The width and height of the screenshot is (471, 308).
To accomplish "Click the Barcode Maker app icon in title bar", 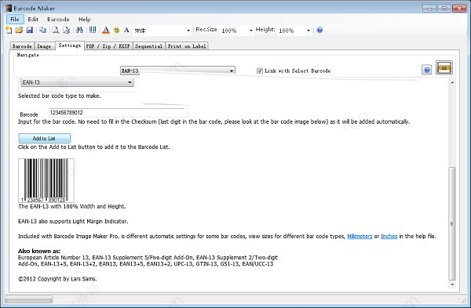I will [x=8, y=8].
